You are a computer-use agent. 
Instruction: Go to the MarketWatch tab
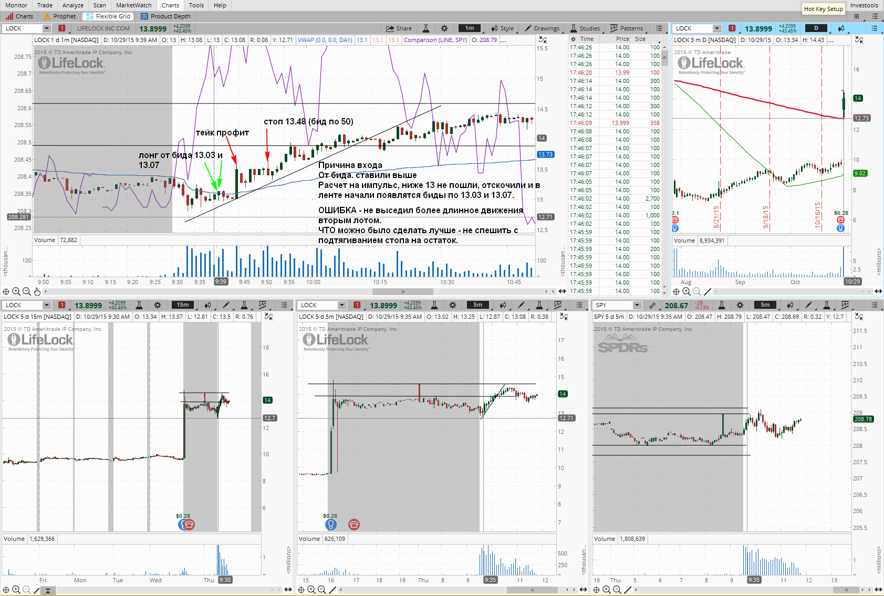coord(134,5)
